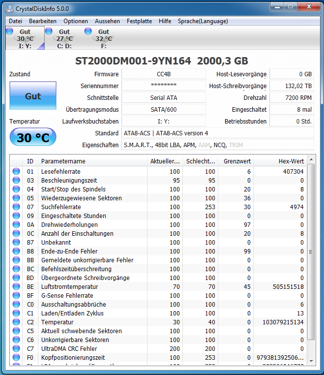Screen dimensions: 324x375
Task: Open the Optionen menu
Action: (x=76, y=21)
